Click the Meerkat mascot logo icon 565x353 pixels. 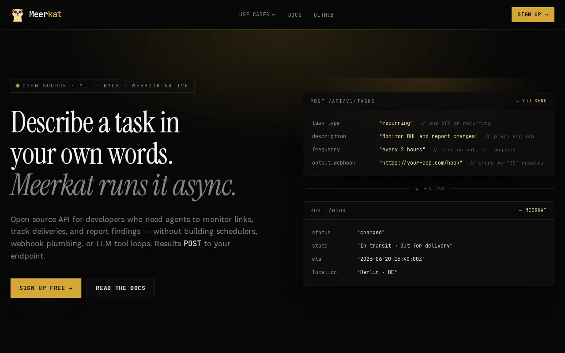pos(17,15)
